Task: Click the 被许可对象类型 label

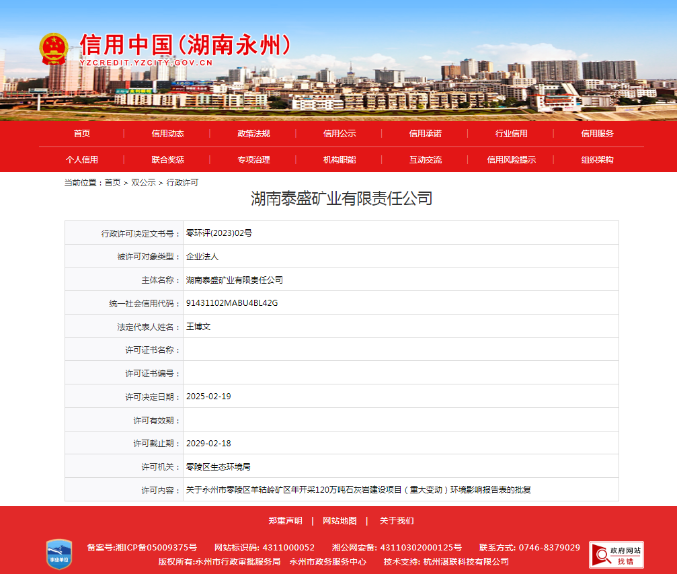Action: [x=149, y=257]
